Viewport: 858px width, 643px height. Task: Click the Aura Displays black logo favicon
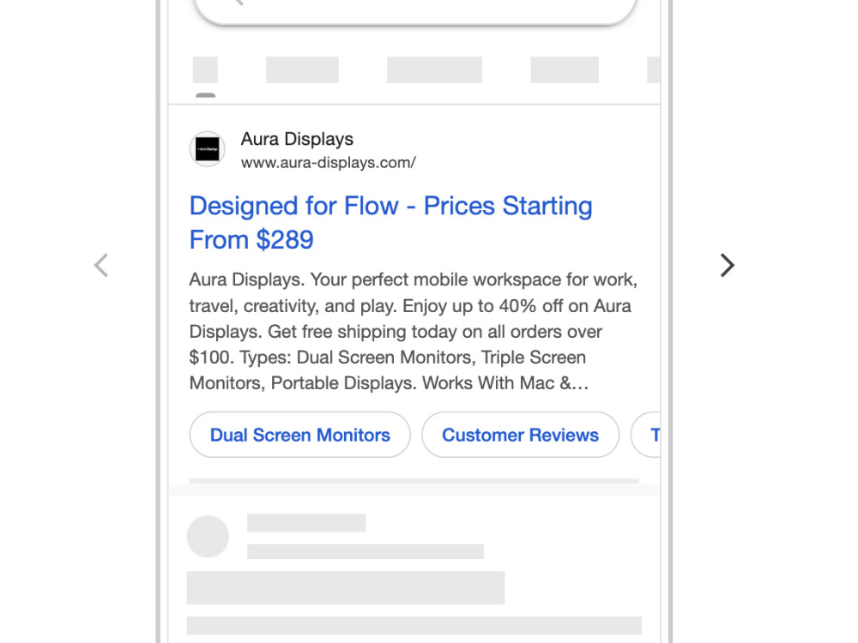point(208,148)
